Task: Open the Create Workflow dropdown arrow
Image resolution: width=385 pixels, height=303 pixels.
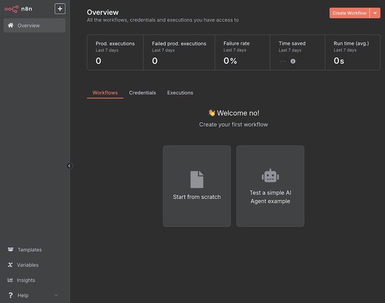Action: [x=375, y=13]
